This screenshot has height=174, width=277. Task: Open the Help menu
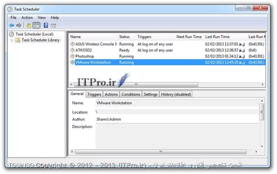click(55, 18)
